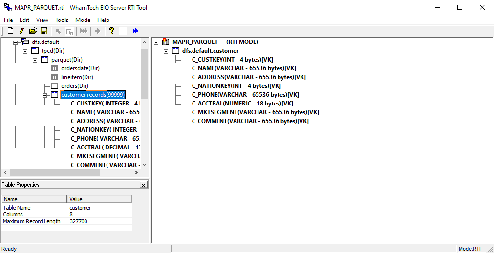Select orders(Dir) in the source tree
Viewport: 494px width, 253px height.
click(75, 85)
